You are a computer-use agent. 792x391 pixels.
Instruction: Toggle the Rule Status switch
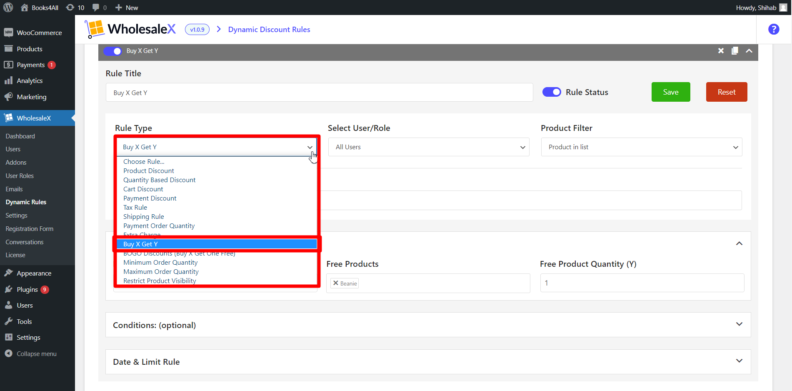point(552,92)
